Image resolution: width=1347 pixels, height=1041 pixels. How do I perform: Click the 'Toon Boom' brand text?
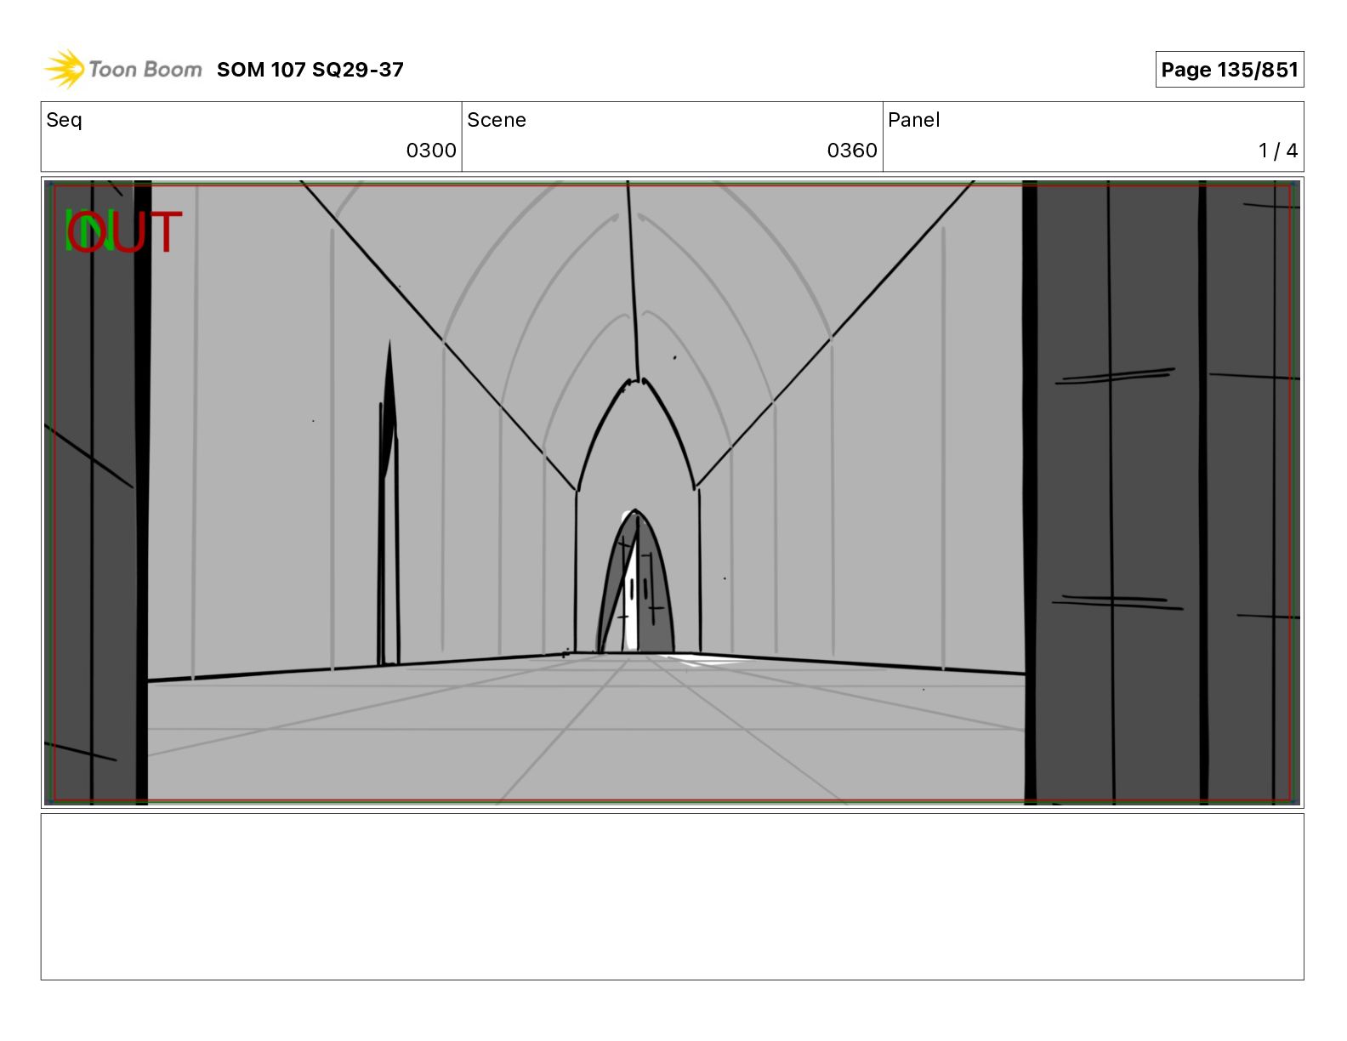145,70
